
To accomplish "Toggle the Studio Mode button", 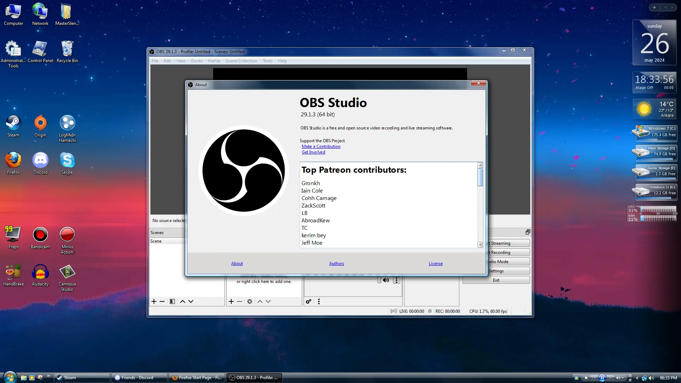I will [509, 262].
